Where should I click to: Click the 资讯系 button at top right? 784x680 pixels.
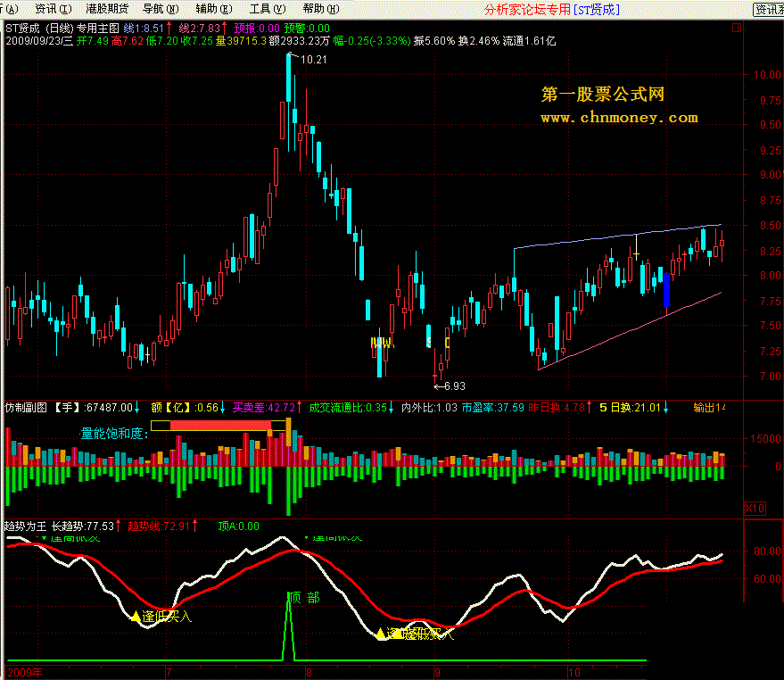click(x=769, y=10)
